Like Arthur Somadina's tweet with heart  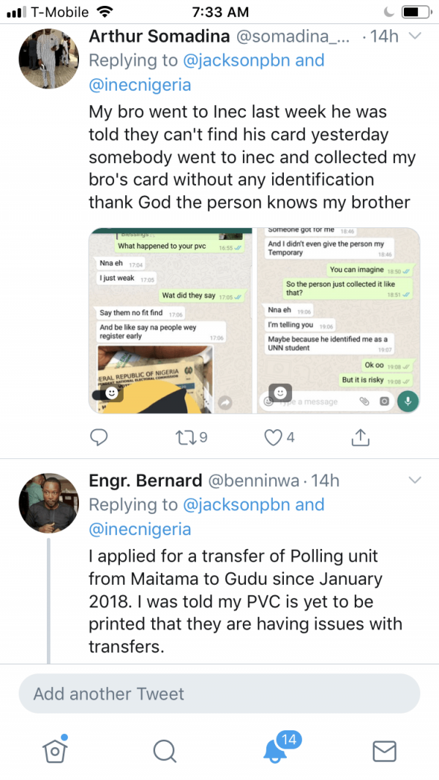[279, 437]
